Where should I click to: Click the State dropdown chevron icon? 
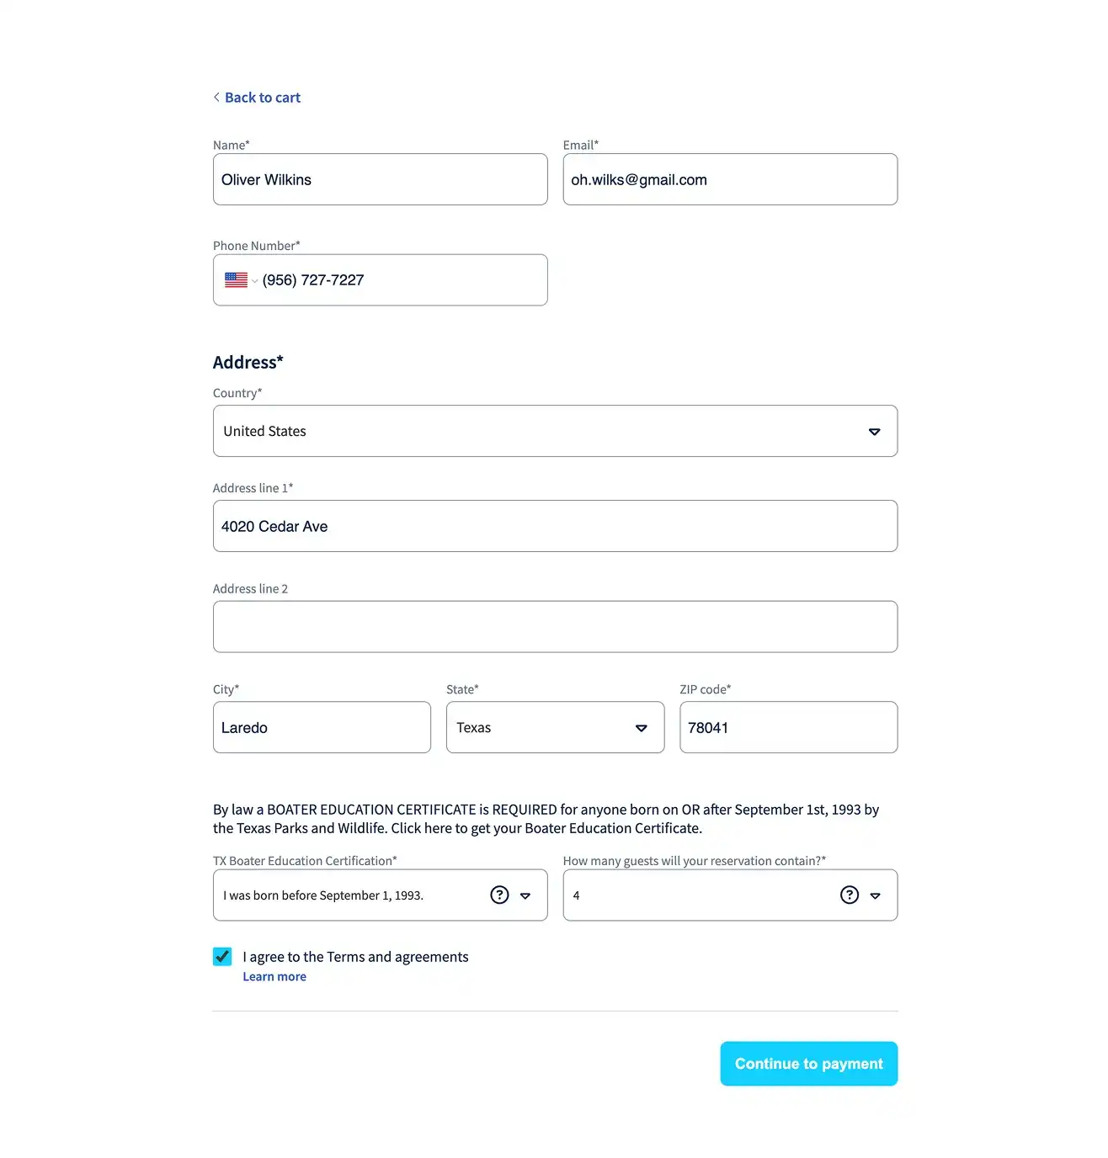(x=640, y=727)
